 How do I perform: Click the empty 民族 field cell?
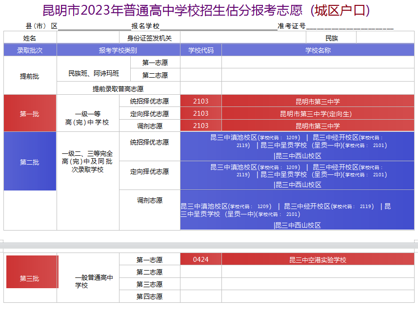pyautogui.click(x=385, y=38)
